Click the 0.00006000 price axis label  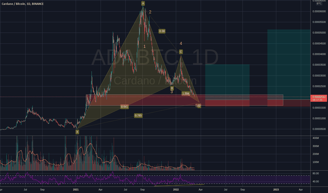[x=319, y=12]
